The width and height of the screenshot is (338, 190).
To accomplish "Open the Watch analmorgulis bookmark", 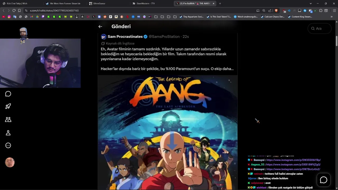I will coord(246,17).
